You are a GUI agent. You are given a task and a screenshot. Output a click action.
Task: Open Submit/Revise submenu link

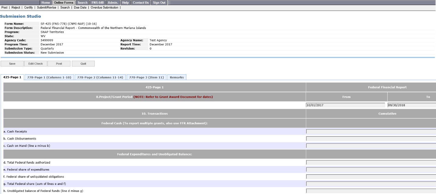[47, 7]
